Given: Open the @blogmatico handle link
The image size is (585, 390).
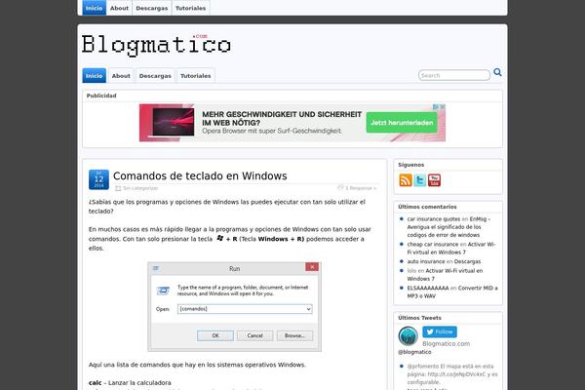Looking at the screenshot, I should click(x=414, y=352).
